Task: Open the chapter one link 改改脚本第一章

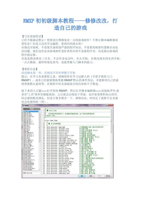Action: pyautogui.click(x=48, y=73)
